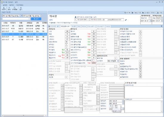Open the start date picker dropdown in list panel
This screenshot has height=117, width=164.
20,16
